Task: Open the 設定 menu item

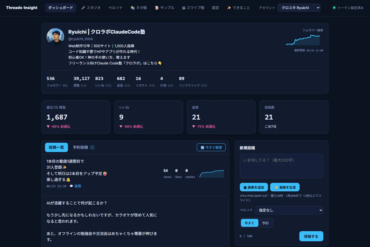Action: coord(216,8)
